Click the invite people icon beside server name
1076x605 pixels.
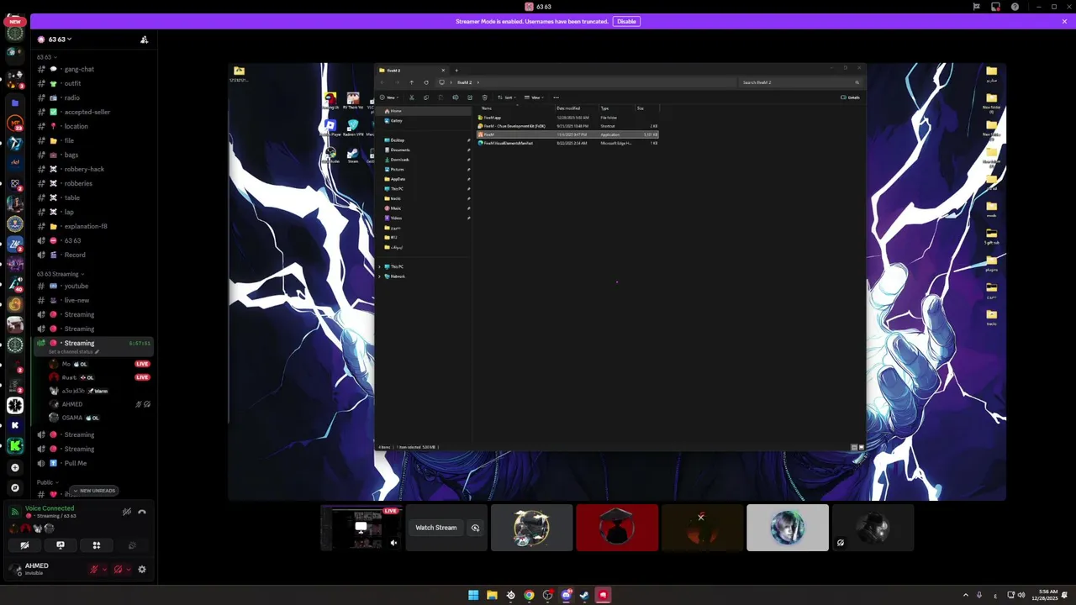[144, 39]
